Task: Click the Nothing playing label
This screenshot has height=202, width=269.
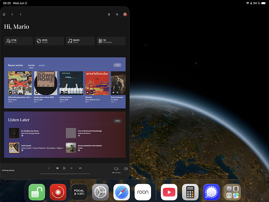Action: [x=8, y=170]
